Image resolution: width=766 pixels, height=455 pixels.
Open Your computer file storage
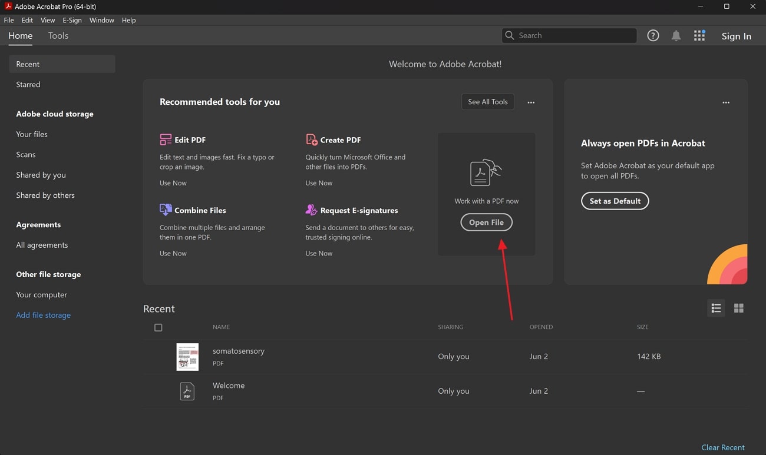coord(41,294)
